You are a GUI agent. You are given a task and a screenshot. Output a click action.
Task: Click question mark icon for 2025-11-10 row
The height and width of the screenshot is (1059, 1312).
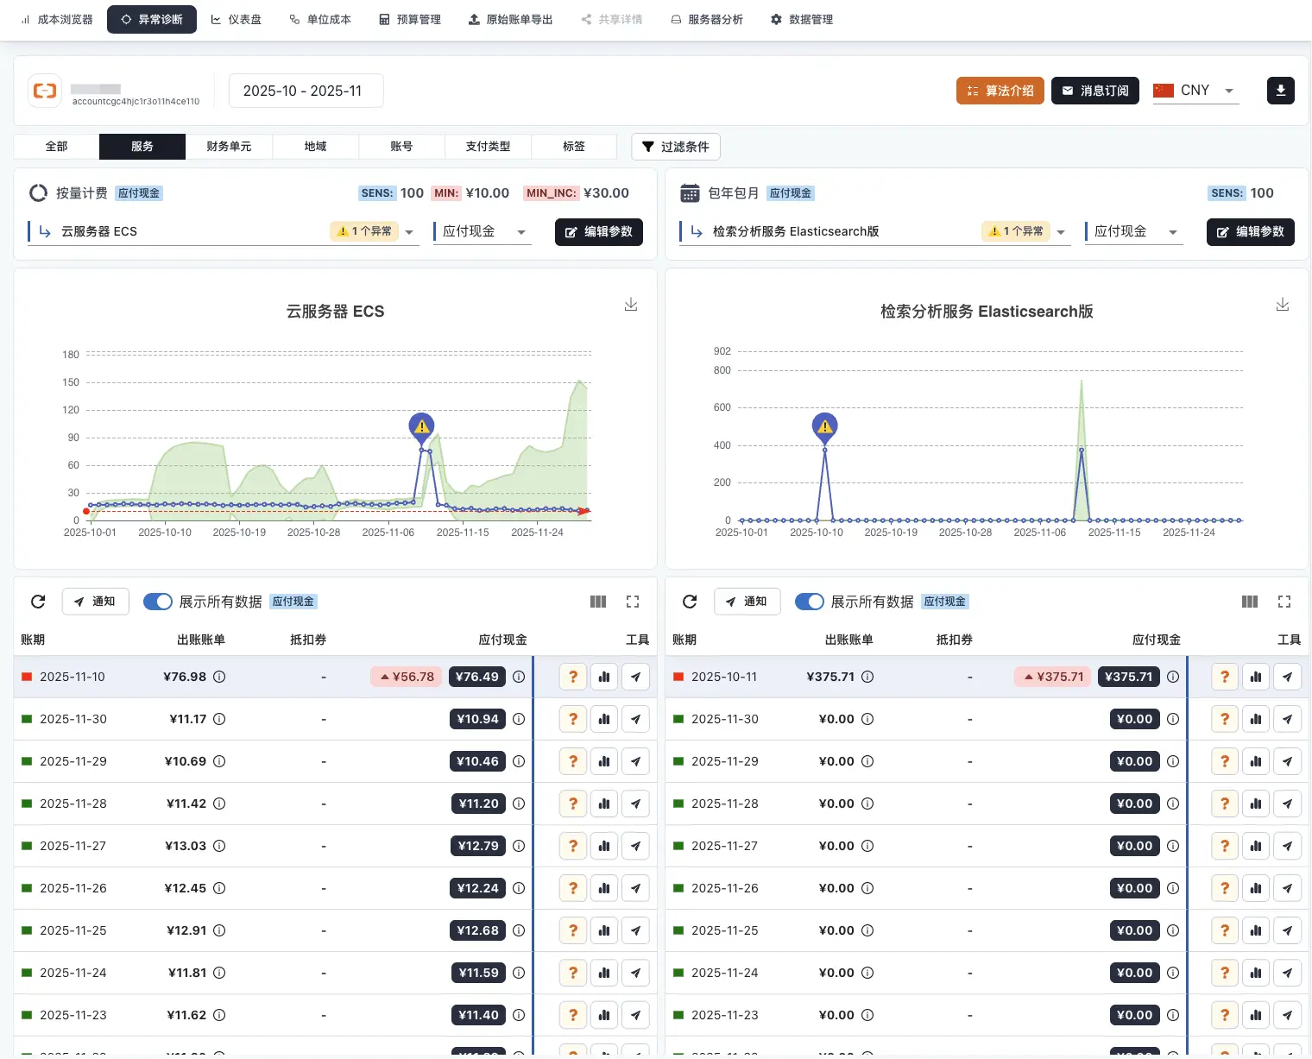(573, 677)
